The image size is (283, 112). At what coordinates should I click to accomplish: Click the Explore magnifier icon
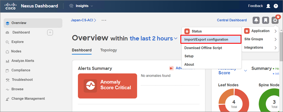(x=7, y=42)
